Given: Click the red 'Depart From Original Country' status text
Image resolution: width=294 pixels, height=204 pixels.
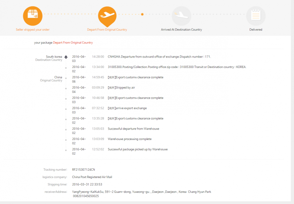Looking at the screenshot, I should 73,43.
